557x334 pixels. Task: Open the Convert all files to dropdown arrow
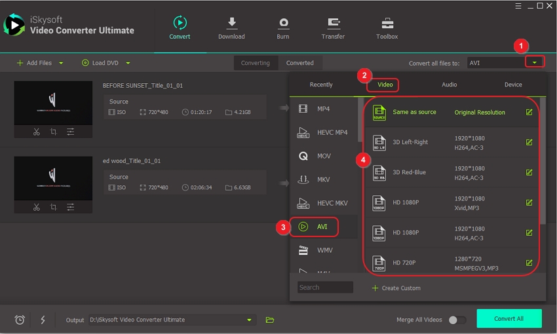click(x=535, y=62)
